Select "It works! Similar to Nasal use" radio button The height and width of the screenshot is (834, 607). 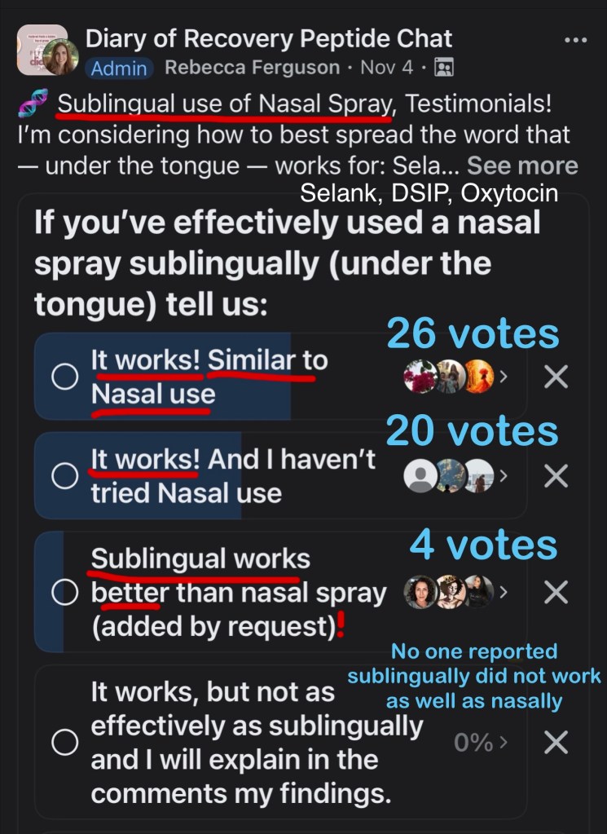[x=64, y=377]
